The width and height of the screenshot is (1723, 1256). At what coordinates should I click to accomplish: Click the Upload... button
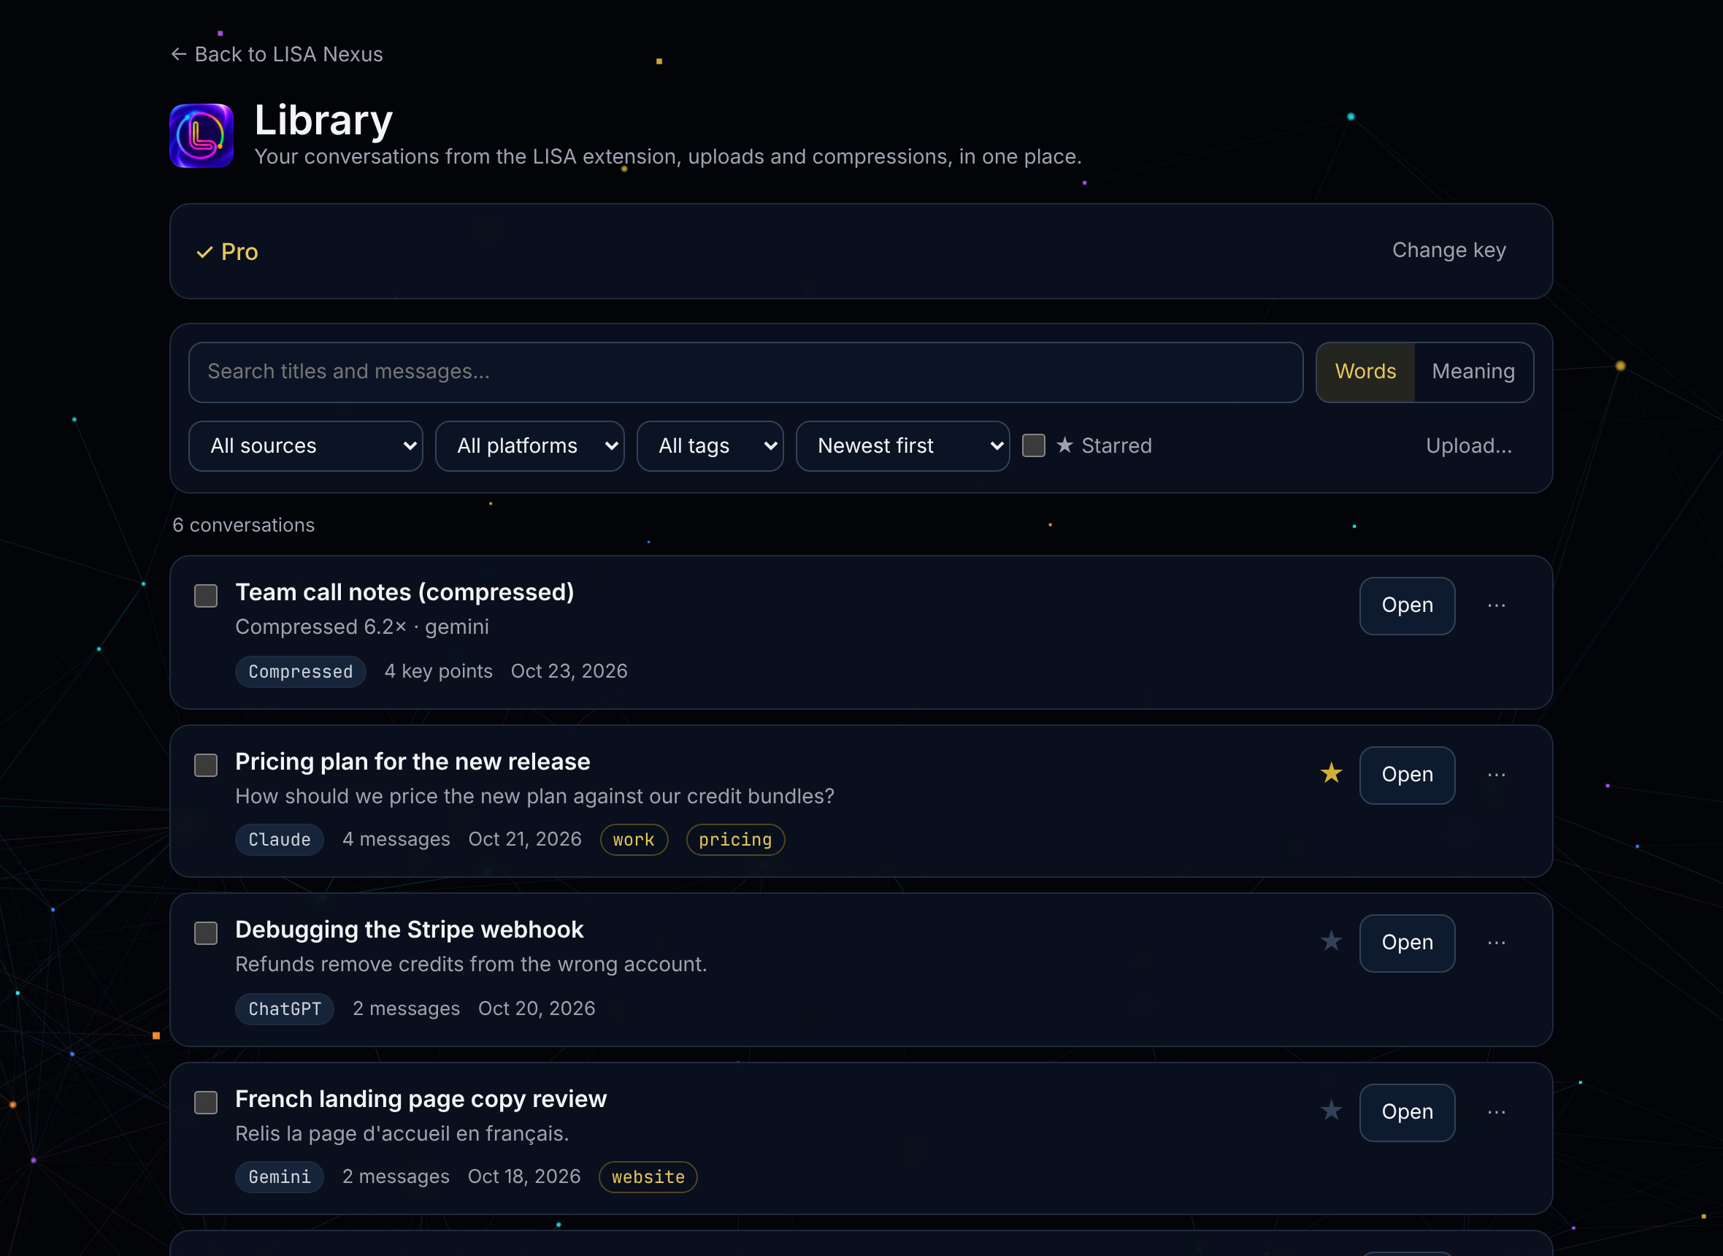[x=1468, y=445]
